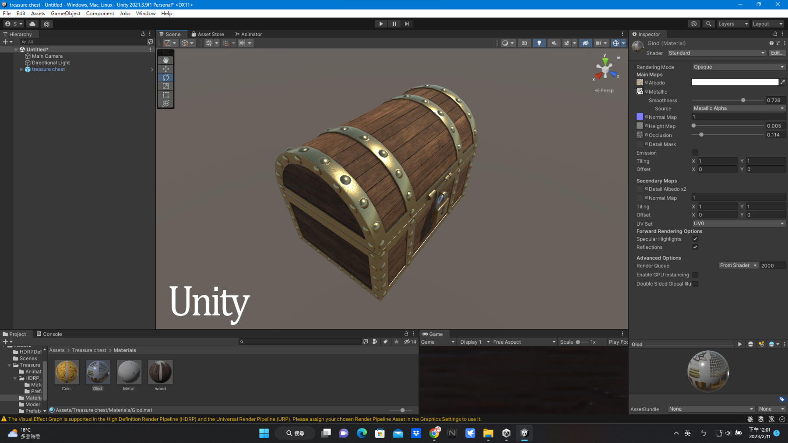This screenshot has width=788, height=443.
Task: Enable the Emission checkbox for Glod material
Action: [695, 153]
